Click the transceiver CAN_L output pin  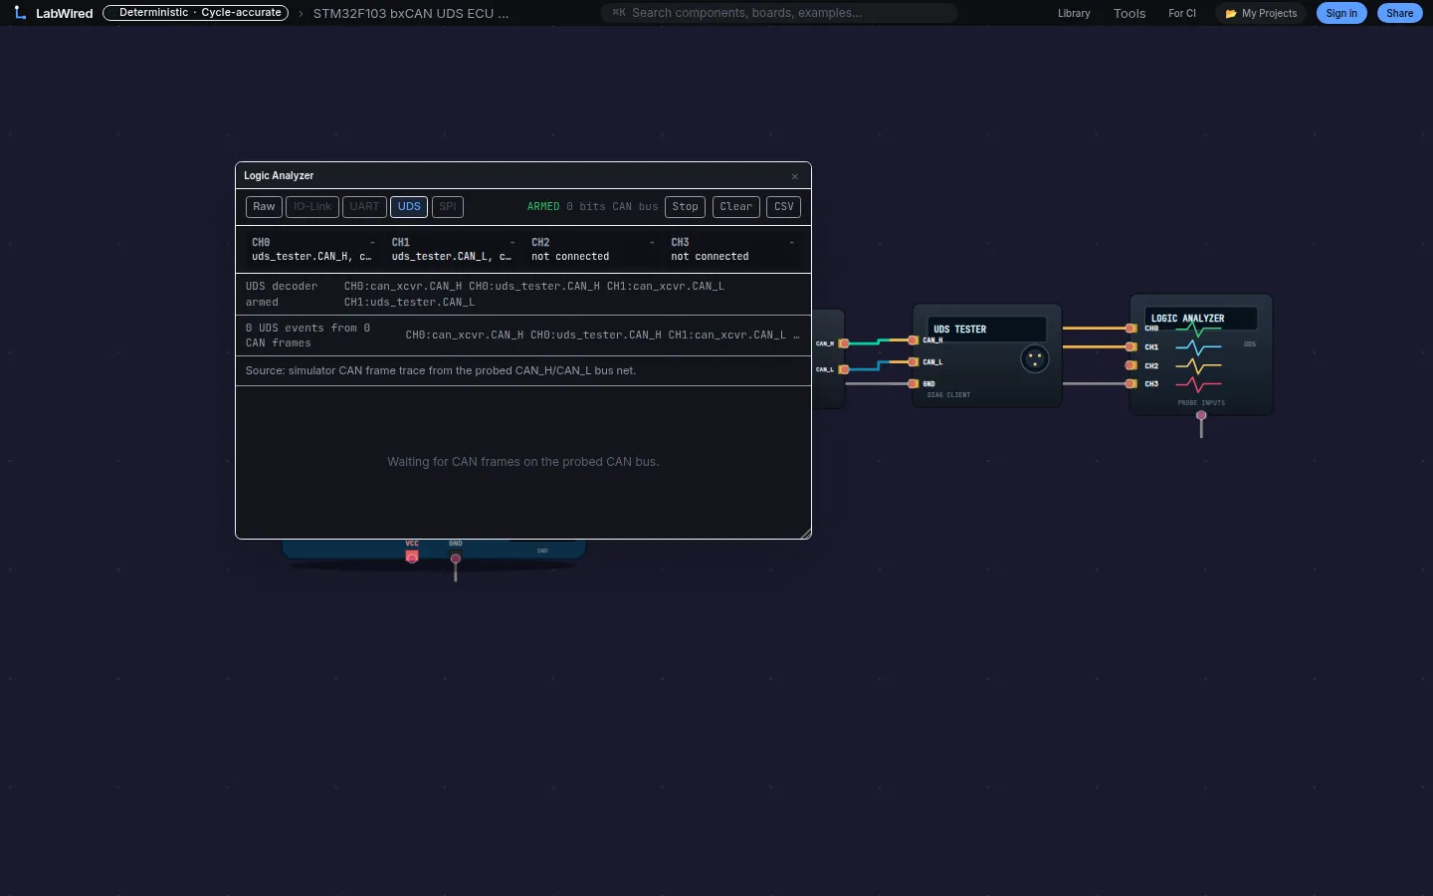click(844, 369)
